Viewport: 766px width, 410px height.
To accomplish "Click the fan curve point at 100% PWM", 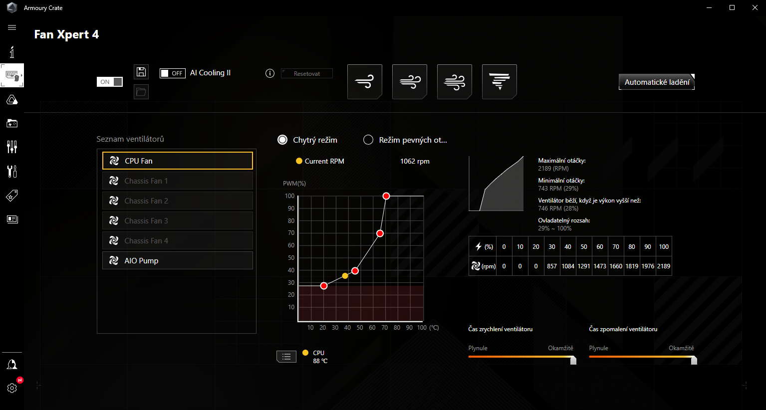I will click(386, 196).
